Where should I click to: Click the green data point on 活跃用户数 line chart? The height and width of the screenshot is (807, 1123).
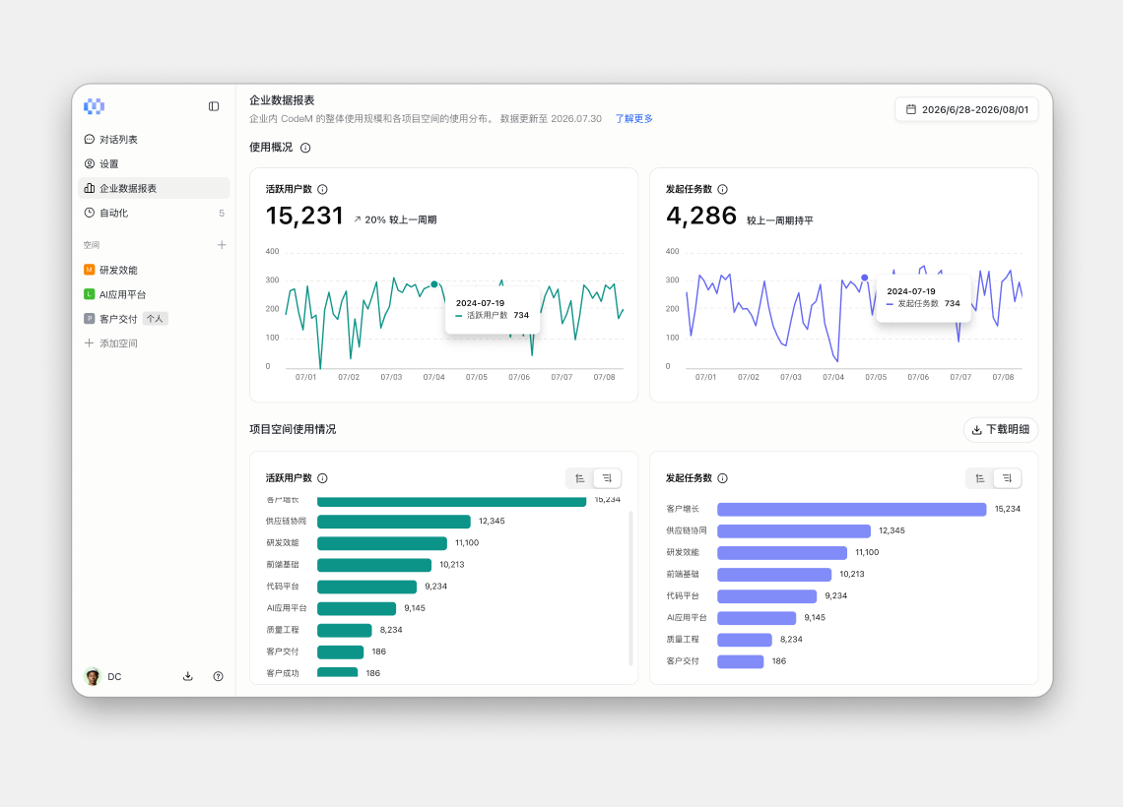434,284
